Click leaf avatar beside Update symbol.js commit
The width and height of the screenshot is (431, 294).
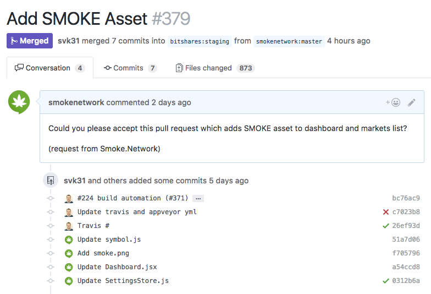pos(69,240)
